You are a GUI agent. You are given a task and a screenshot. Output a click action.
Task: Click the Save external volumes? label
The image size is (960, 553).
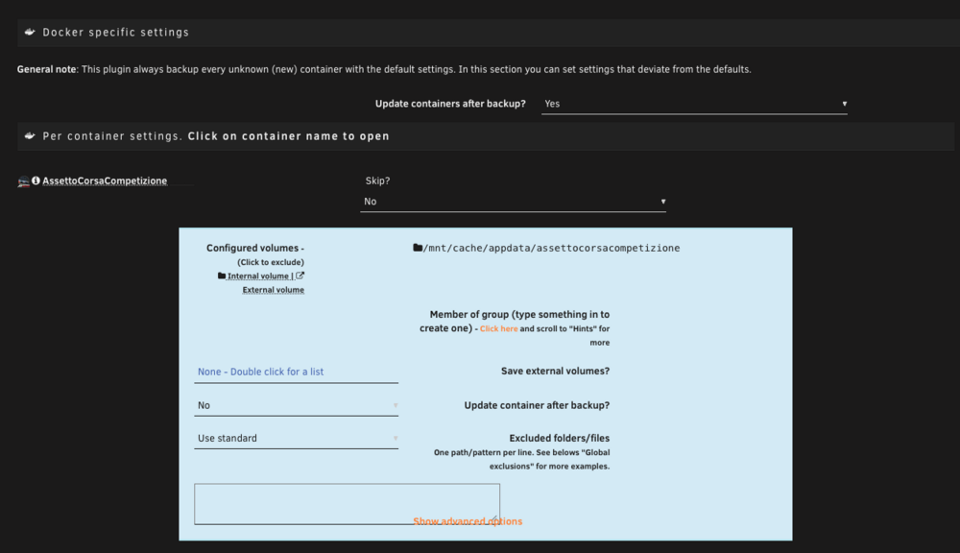[555, 372]
